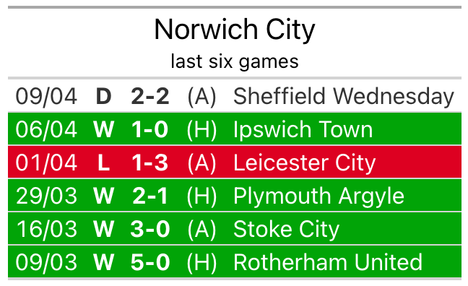Click the Norwich City heading
468x286 pixels.
(x=235, y=30)
